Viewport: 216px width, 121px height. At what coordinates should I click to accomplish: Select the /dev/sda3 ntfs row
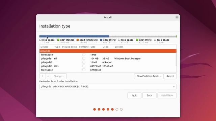(x=108, y=66)
